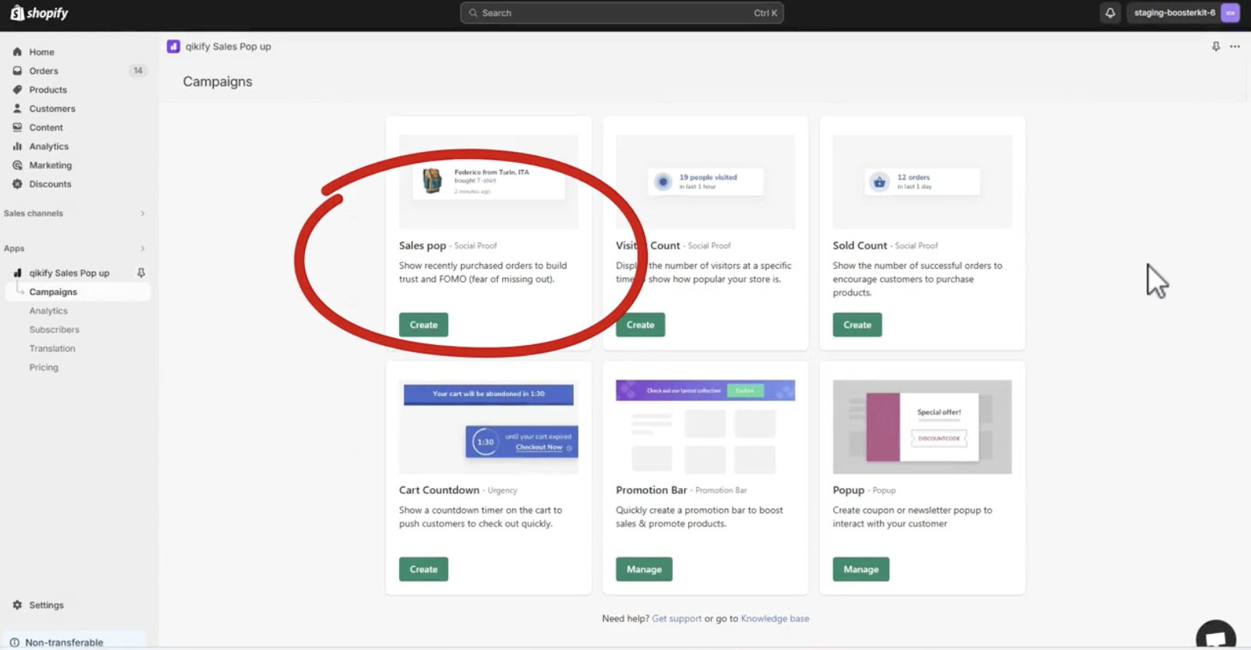Click the Promotion Bar preview image
Screen dimensions: 1251x650
705,427
